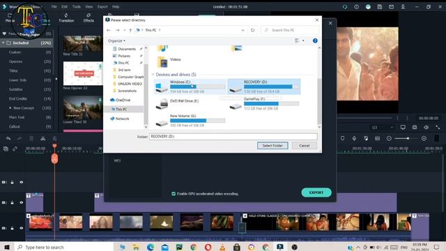446x251 pixels.
Task: Click the zoom-in plus icon on the timeline zoom
Action: tap(424, 138)
